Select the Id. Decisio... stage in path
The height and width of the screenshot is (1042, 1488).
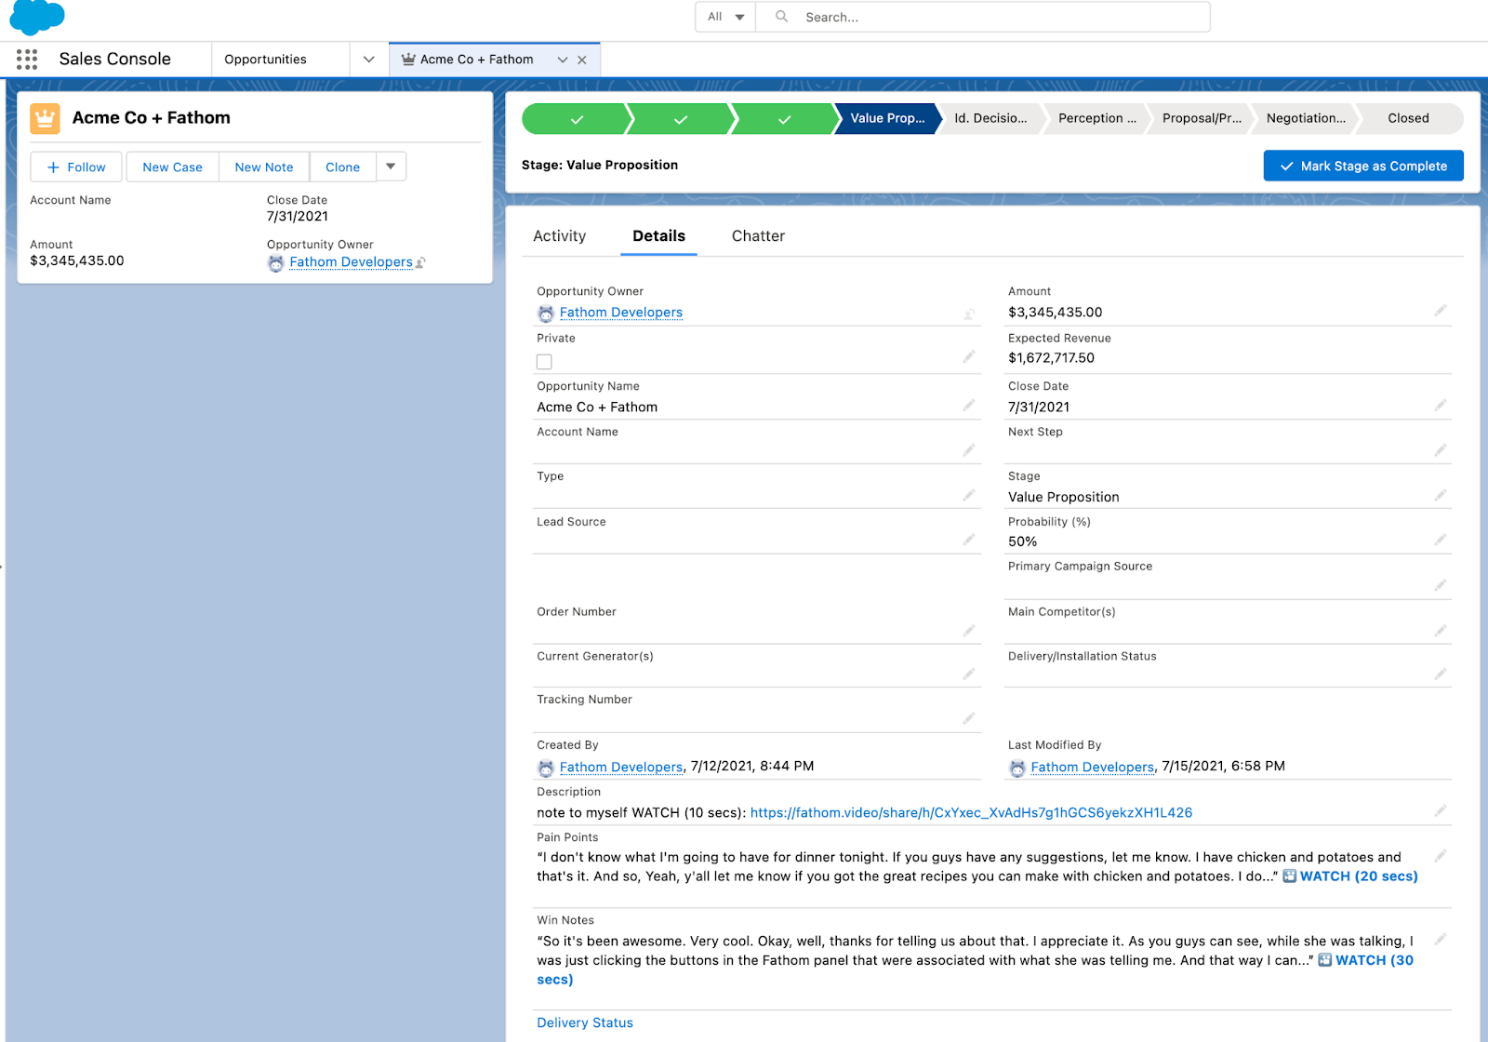tap(990, 119)
